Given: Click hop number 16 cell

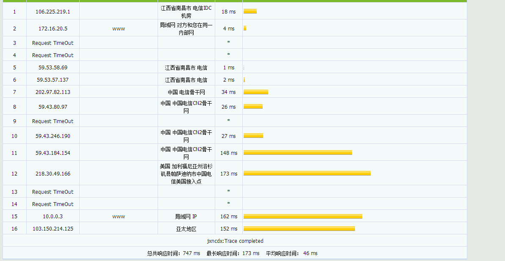Looking at the screenshot, I should 14,228.
